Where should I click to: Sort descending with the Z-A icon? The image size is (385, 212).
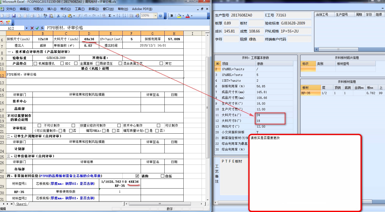click(124, 16)
